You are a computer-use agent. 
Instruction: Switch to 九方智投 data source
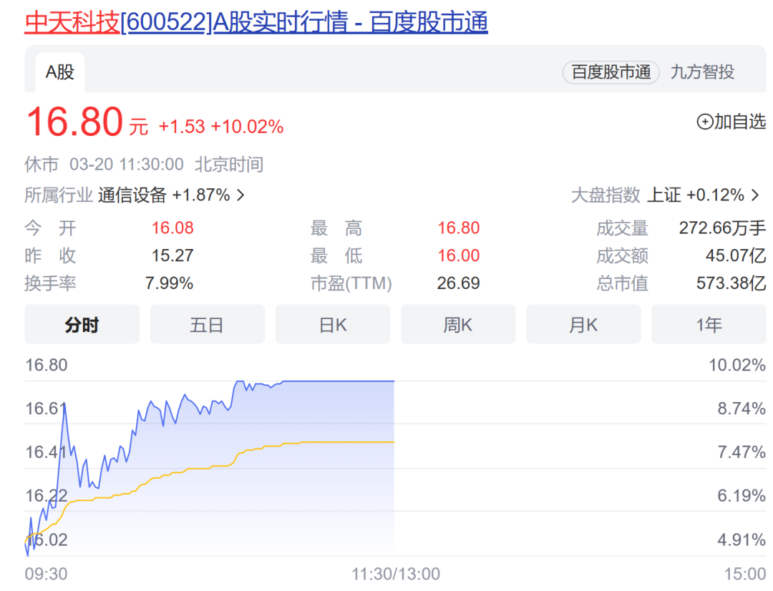pos(702,72)
